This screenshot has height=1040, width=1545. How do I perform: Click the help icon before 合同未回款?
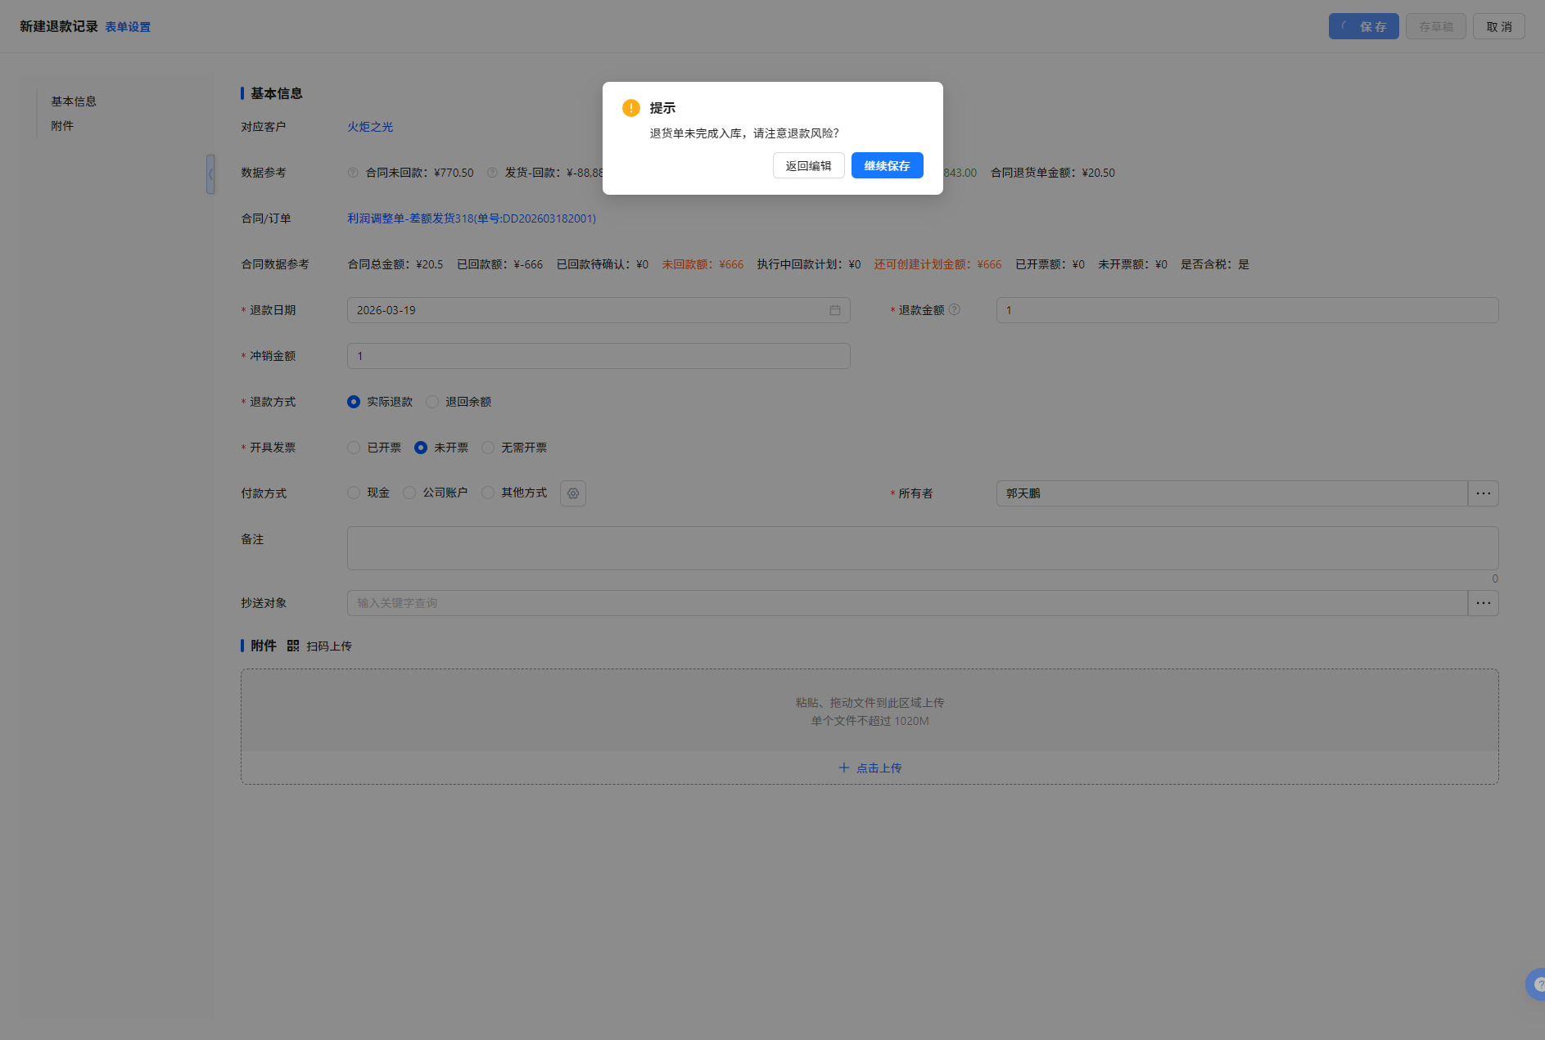point(353,173)
